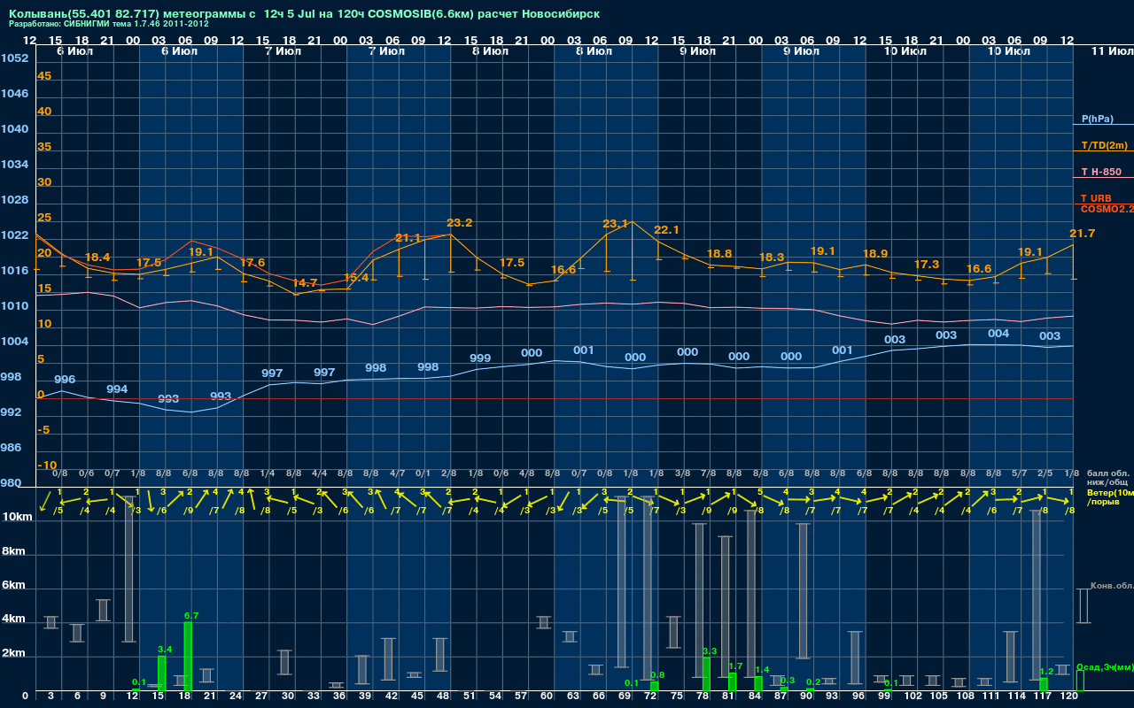
Task: Click the 45 temperature axis tick
Action: coord(44,76)
